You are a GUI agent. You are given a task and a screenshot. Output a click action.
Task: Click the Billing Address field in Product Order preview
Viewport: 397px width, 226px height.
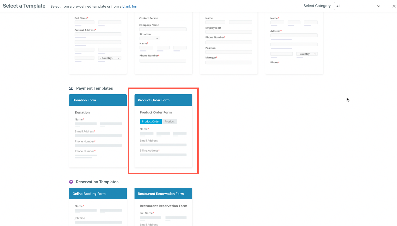tap(163, 155)
